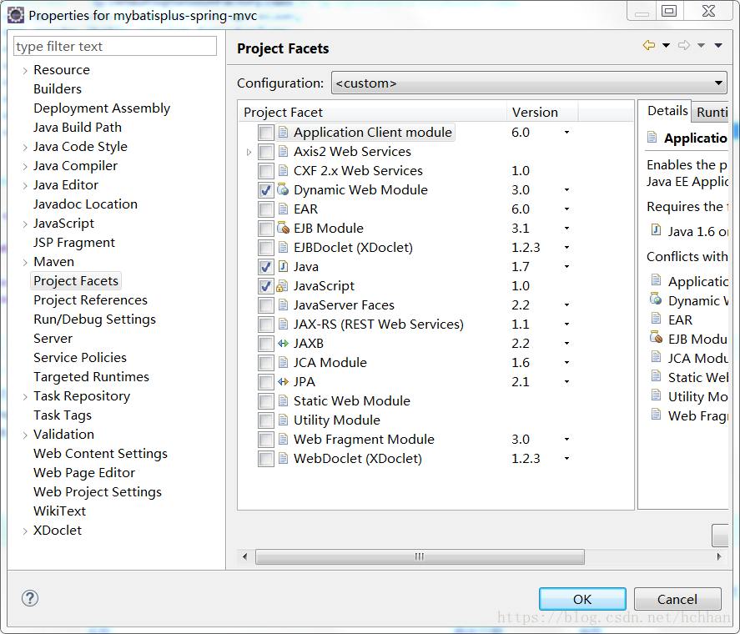Open Dynamic Web Module version dropdown
This screenshot has height=634, width=740.
(566, 189)
